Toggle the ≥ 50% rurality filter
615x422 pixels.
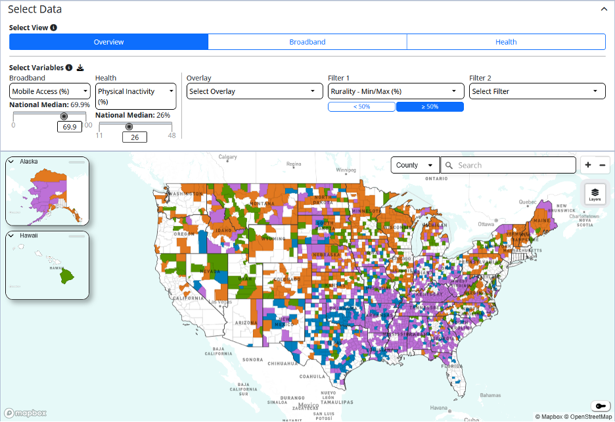pyautogui.click(x=430, y=106)
